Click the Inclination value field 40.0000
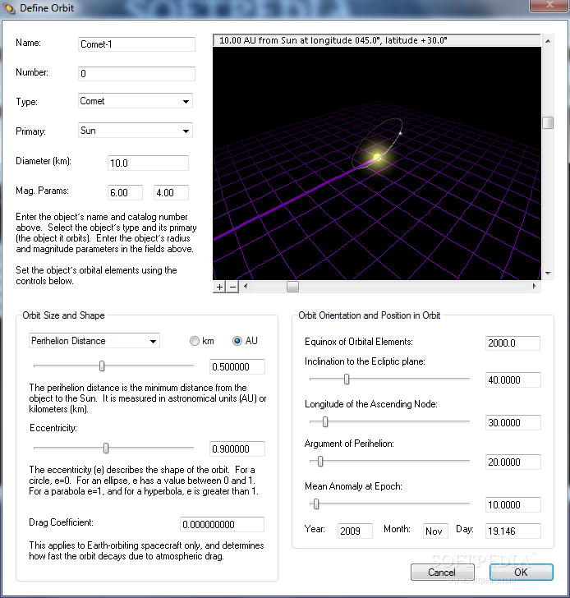The width and height of the screenshot is (570, 598). tap(513, 379)
